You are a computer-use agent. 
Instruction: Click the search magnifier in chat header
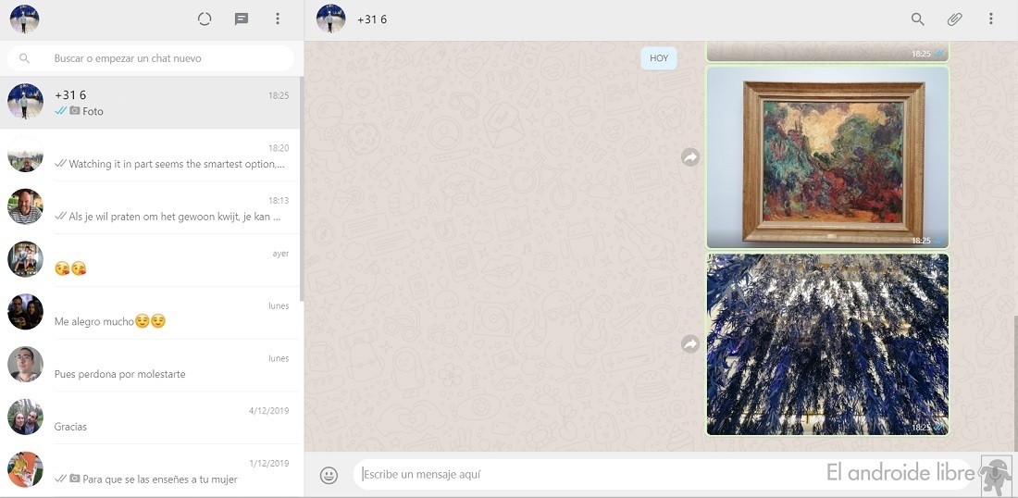[x=917, y=19]
